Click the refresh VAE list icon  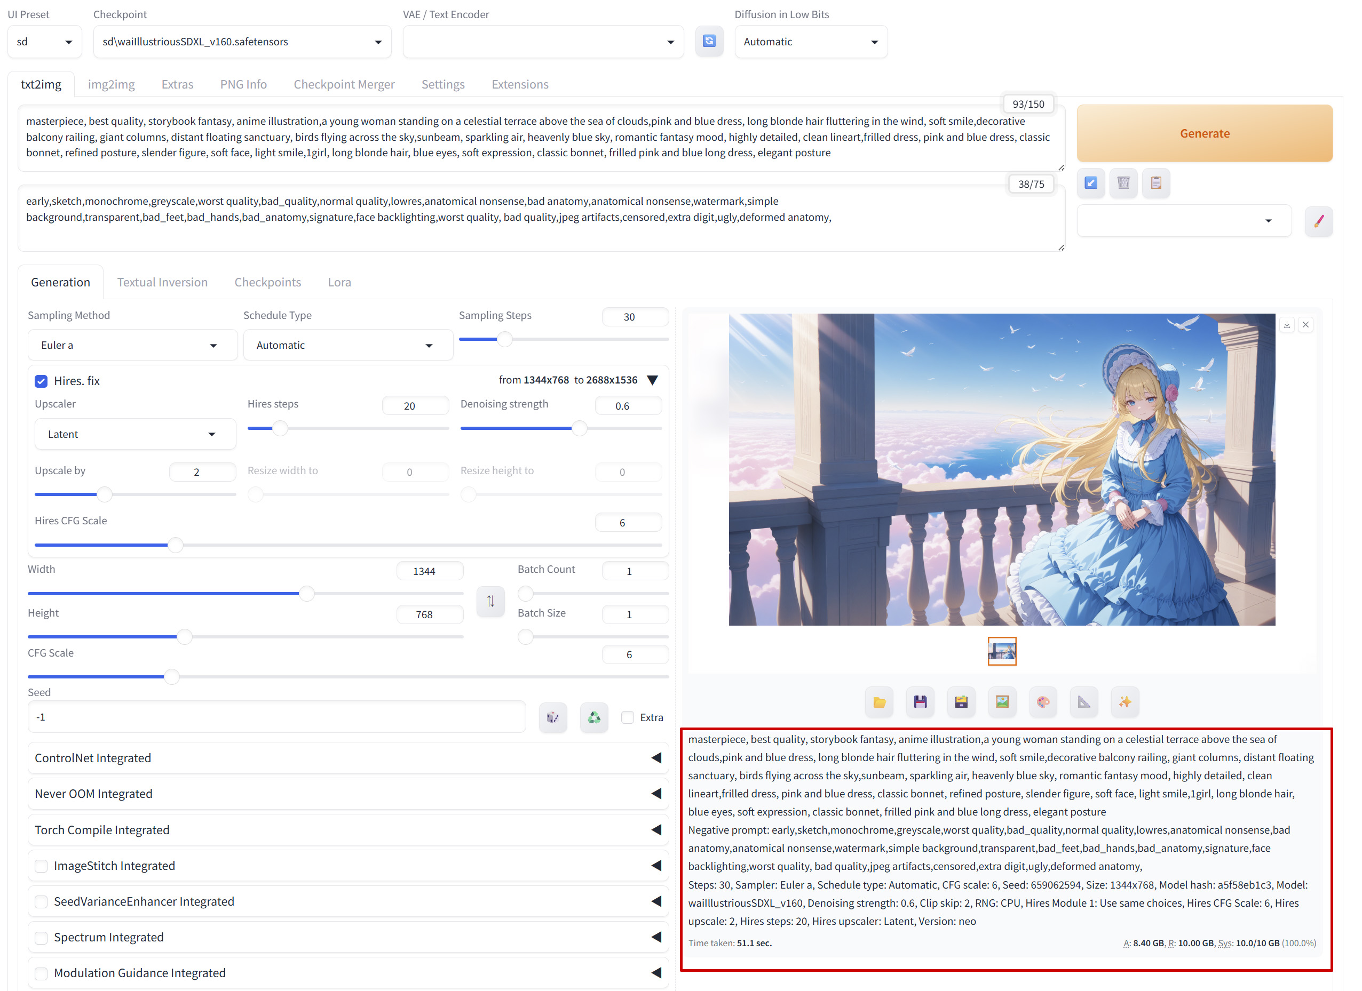(x=709, y=42)
